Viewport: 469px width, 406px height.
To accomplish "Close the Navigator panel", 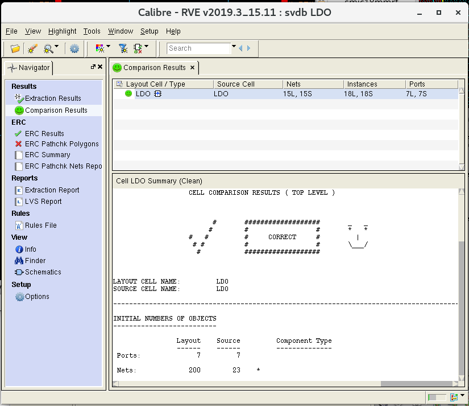I will click(100, 67).
